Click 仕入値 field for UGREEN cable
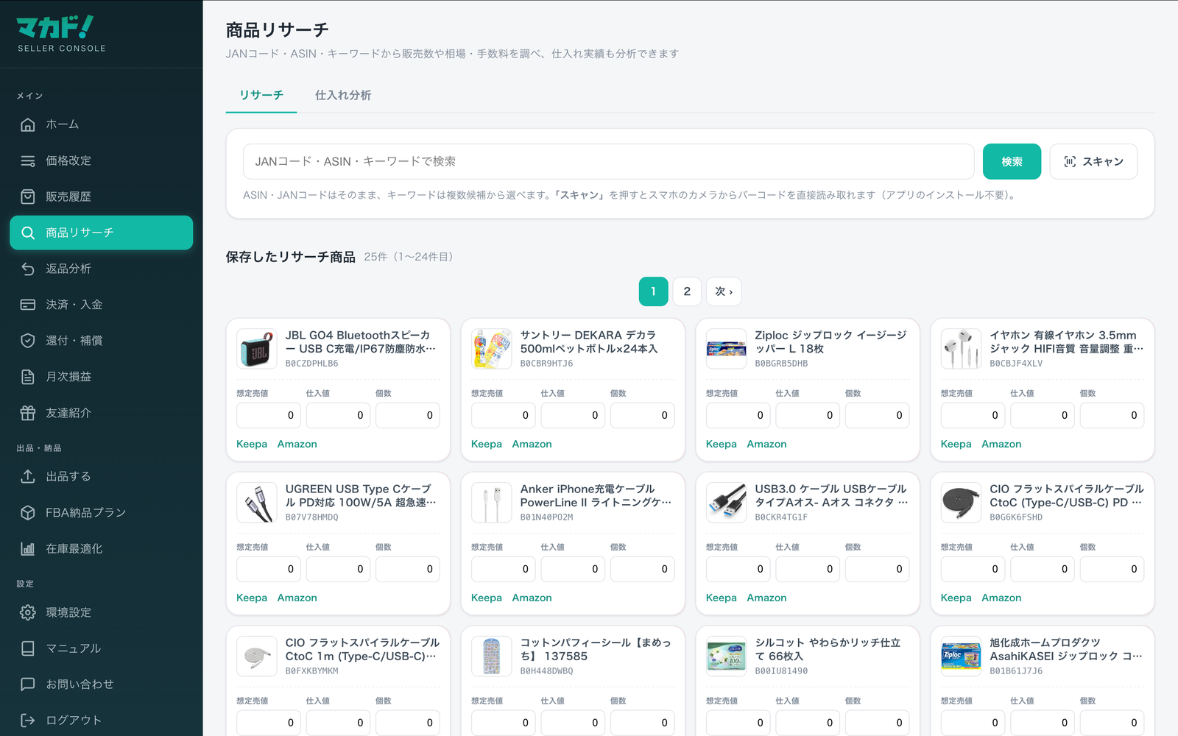This screenshot has height=736, width=1178. [338, 569]
